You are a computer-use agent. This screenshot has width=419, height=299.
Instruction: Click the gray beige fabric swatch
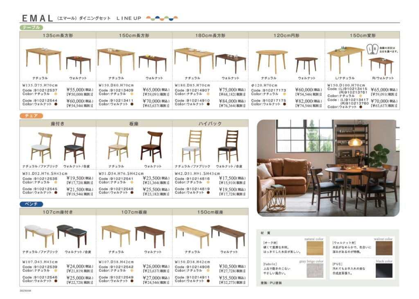point(315,270)
